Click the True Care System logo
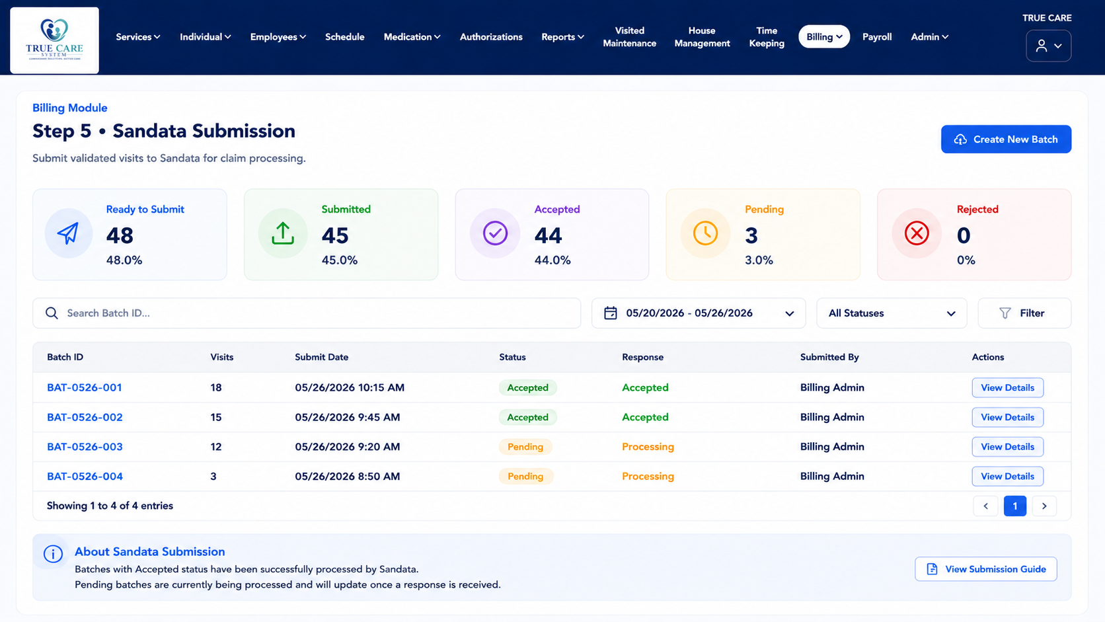The width and height of the screenshot is (1105, 622). pos(54,40)
